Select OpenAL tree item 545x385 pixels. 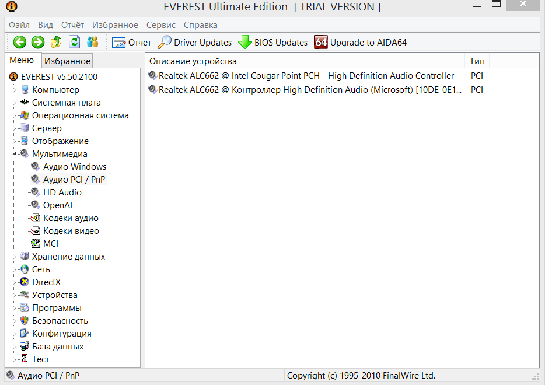(x=58, y=205)
